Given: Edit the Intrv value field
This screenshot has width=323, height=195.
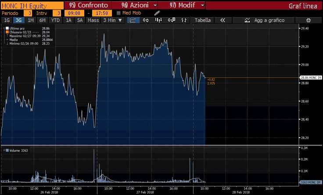Looking at the screenshot, I should tap(57, 13).
